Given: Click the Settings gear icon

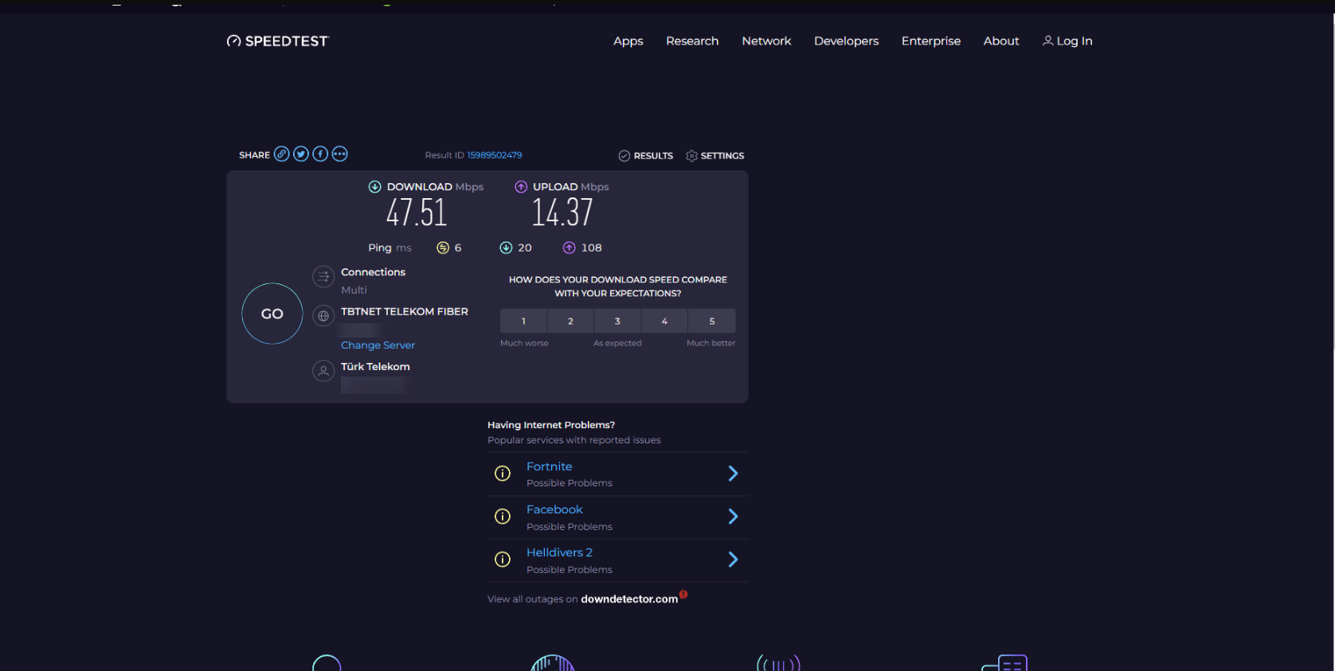Looking at the screenshot, I should (x=691, y=156).
